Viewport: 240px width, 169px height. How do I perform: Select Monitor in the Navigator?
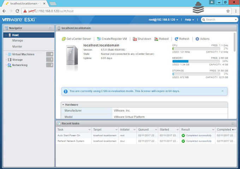pyautogui.click(x=17, y=47)
